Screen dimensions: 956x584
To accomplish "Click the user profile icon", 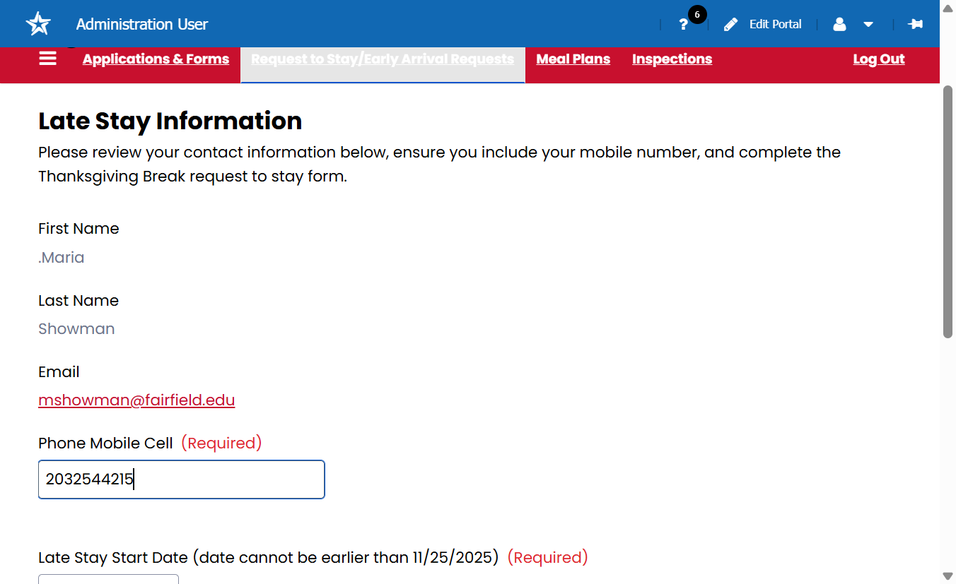I will pos(839,25).
